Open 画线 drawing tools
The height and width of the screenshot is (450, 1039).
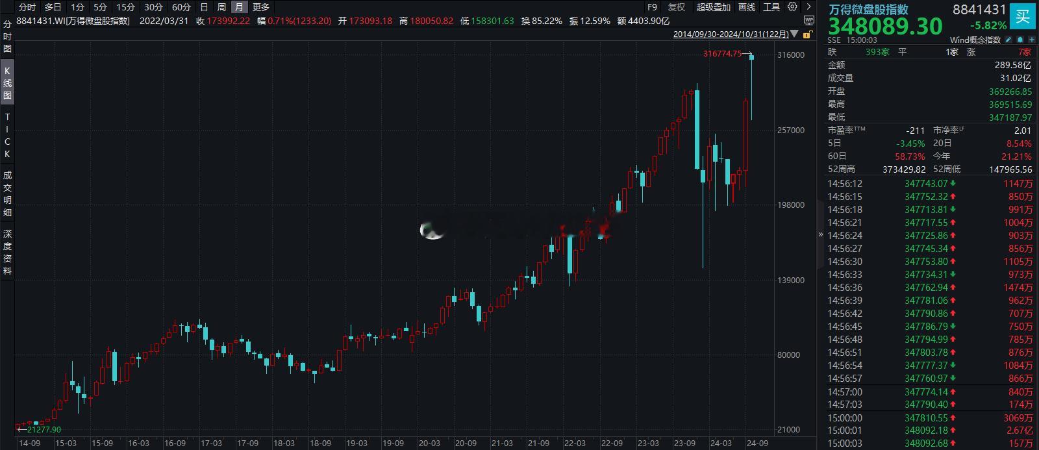[x=747, y=7]
